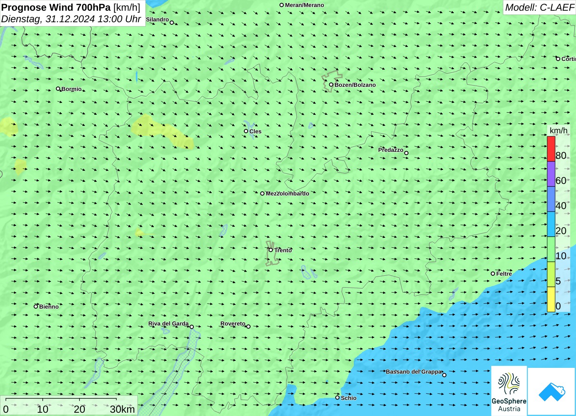
Task: Click the 'Mezzolombardo' map label
Action: click(287, 193)
